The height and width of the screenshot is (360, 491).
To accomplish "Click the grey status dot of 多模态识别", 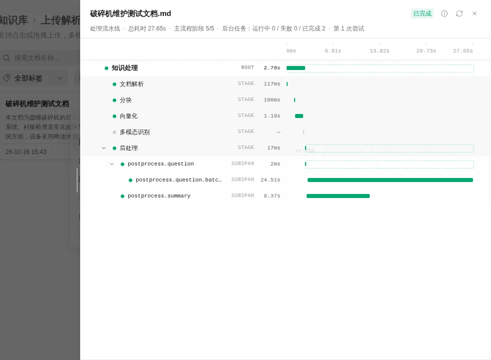I will pos(114,132).
